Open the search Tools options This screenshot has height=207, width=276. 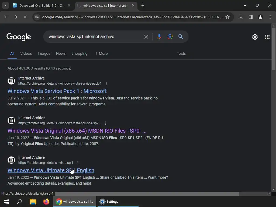[181, 54]
